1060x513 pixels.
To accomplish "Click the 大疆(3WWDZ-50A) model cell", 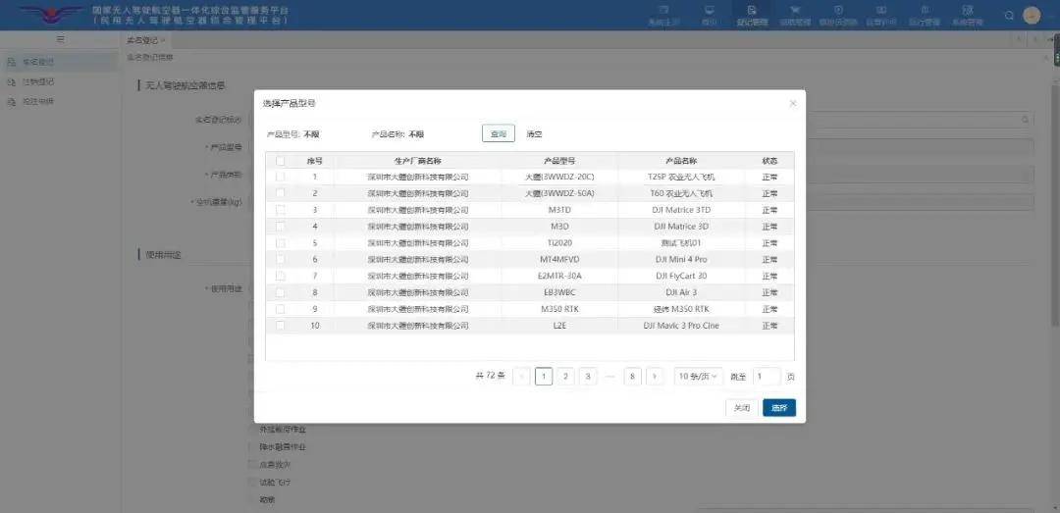I will point(559,193).
